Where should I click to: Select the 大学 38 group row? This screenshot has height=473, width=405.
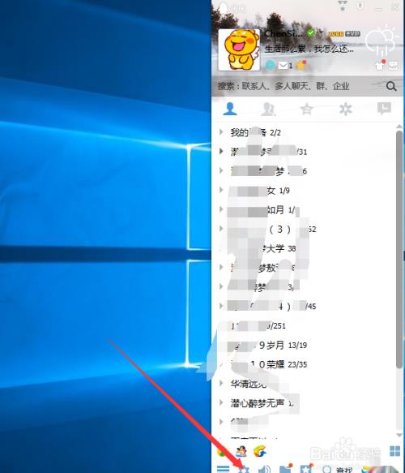tap(304, 248)
